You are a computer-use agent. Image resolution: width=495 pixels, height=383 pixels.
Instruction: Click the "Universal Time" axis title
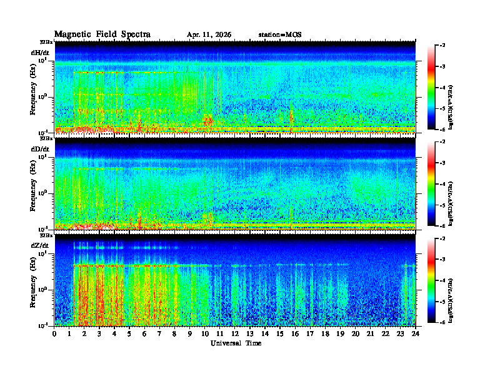(x=236, y=343)
